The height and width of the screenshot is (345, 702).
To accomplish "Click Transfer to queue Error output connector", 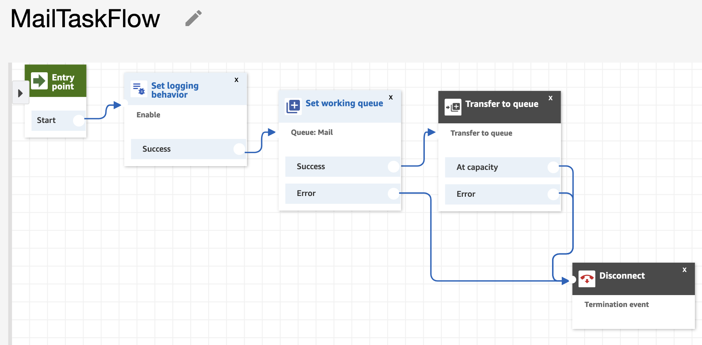I will click(x=553, y=194).
